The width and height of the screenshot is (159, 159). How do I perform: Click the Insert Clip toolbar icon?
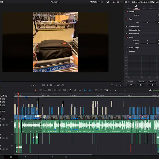coord(55,90)
